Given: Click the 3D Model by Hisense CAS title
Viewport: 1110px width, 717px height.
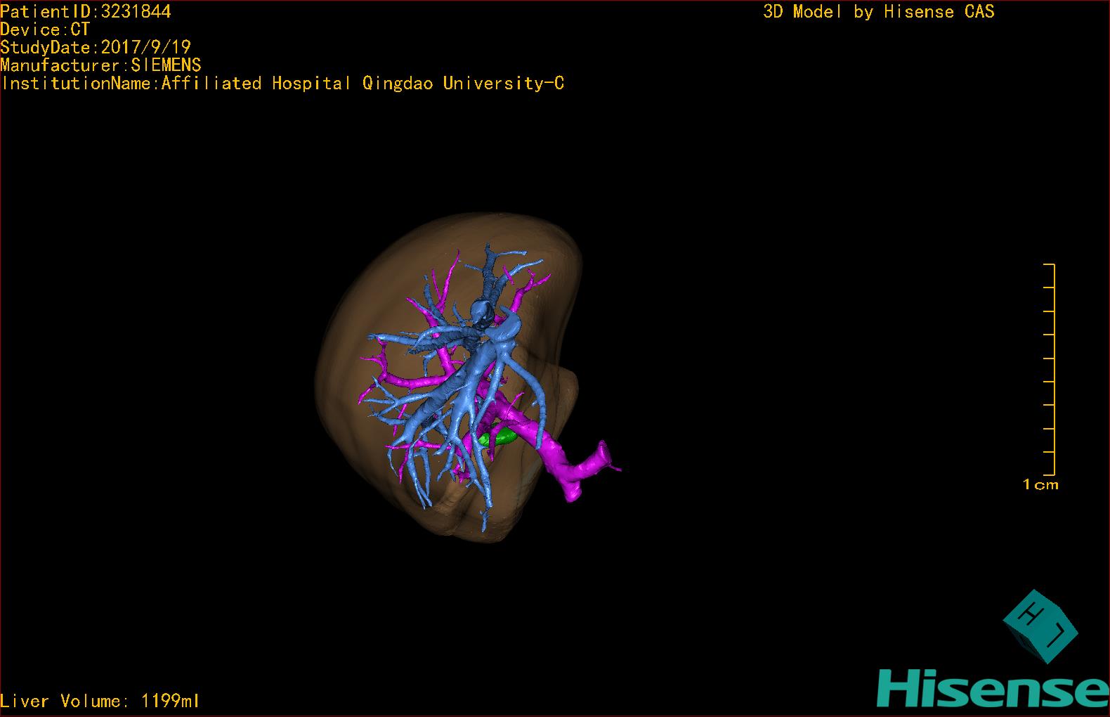Looking at the screenshot, I should (x=879, y=11).
